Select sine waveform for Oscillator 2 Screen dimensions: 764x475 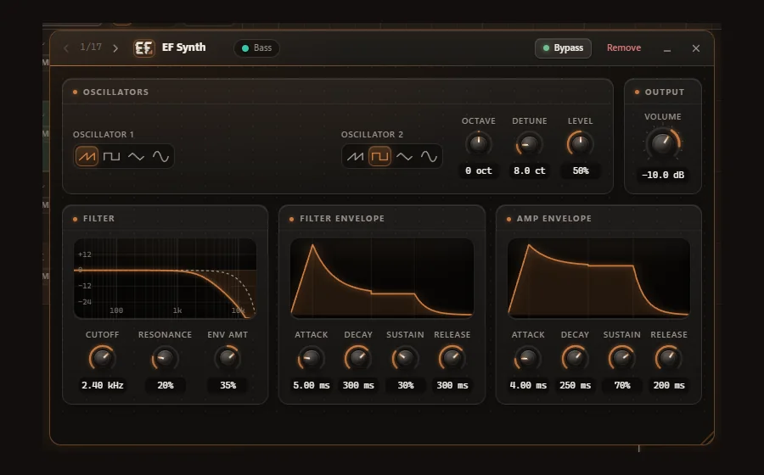click(x=429, y=156)
